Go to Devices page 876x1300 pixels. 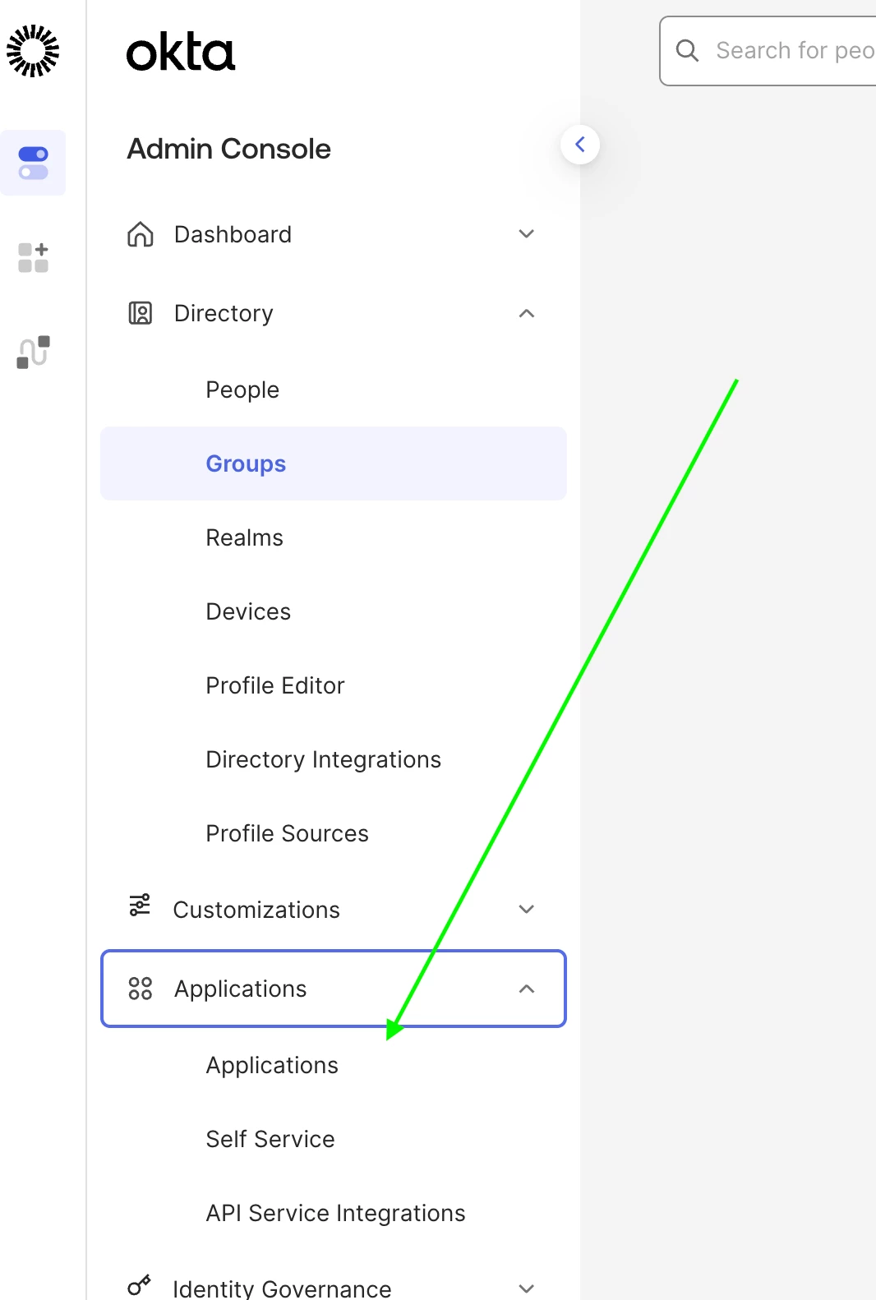click(x=334, y=611)
